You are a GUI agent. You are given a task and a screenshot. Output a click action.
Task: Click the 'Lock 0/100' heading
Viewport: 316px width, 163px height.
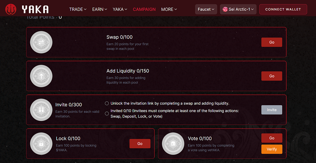click(x=68, y=138)
